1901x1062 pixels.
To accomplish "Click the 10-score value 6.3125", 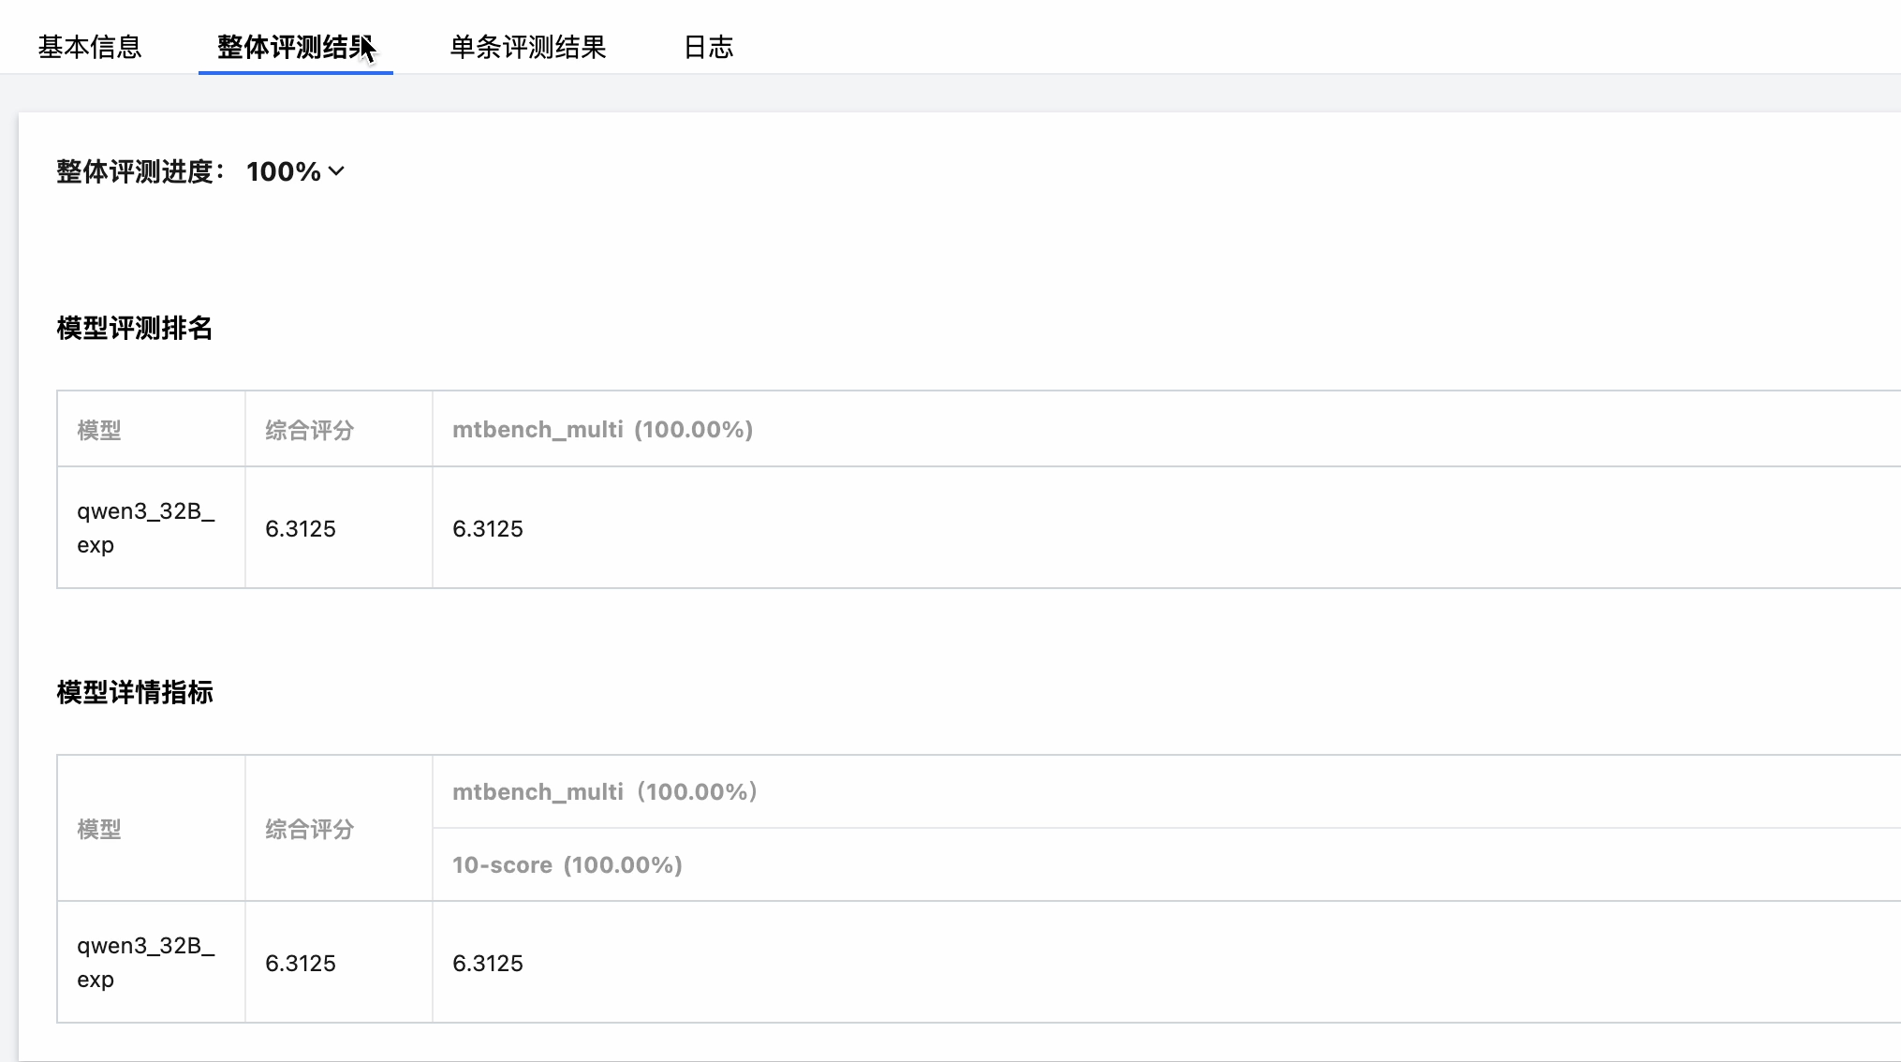I will tap(488, 963).
